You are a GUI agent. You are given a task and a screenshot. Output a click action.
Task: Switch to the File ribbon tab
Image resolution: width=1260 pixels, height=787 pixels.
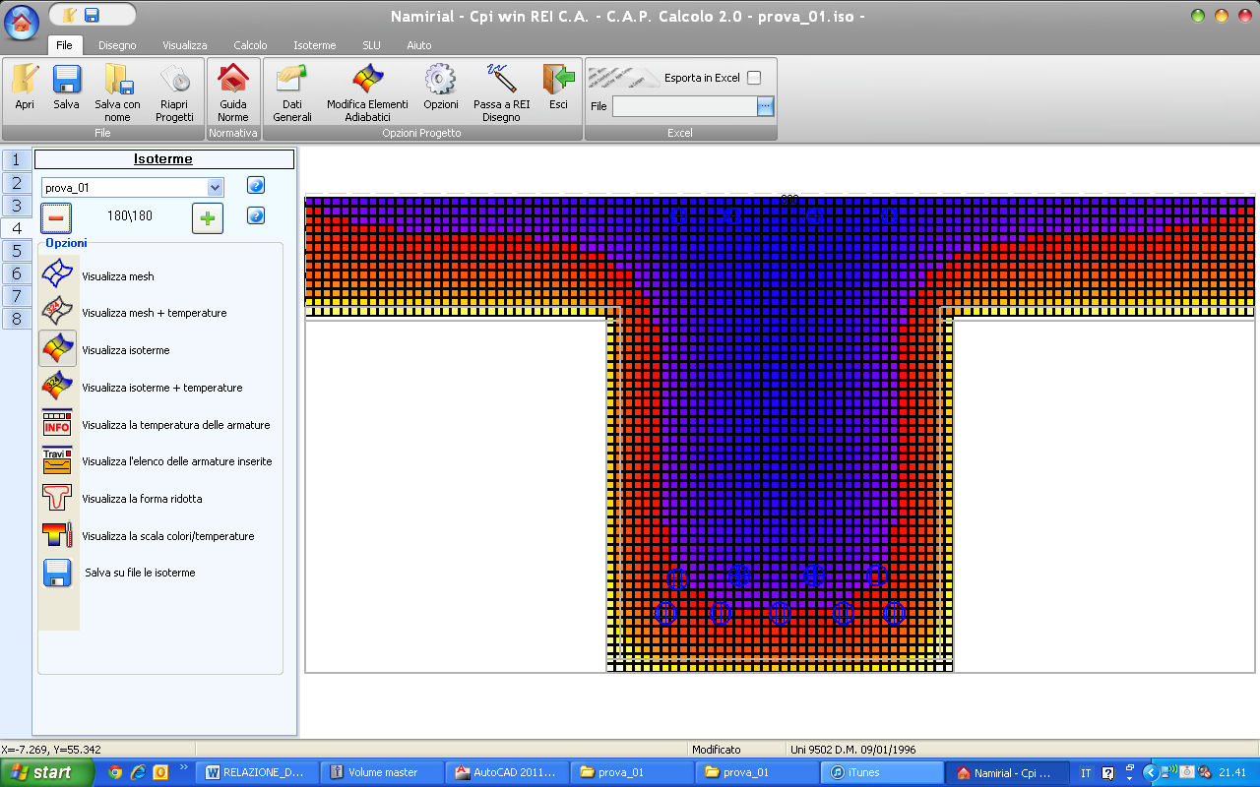[x=64, y=45]
